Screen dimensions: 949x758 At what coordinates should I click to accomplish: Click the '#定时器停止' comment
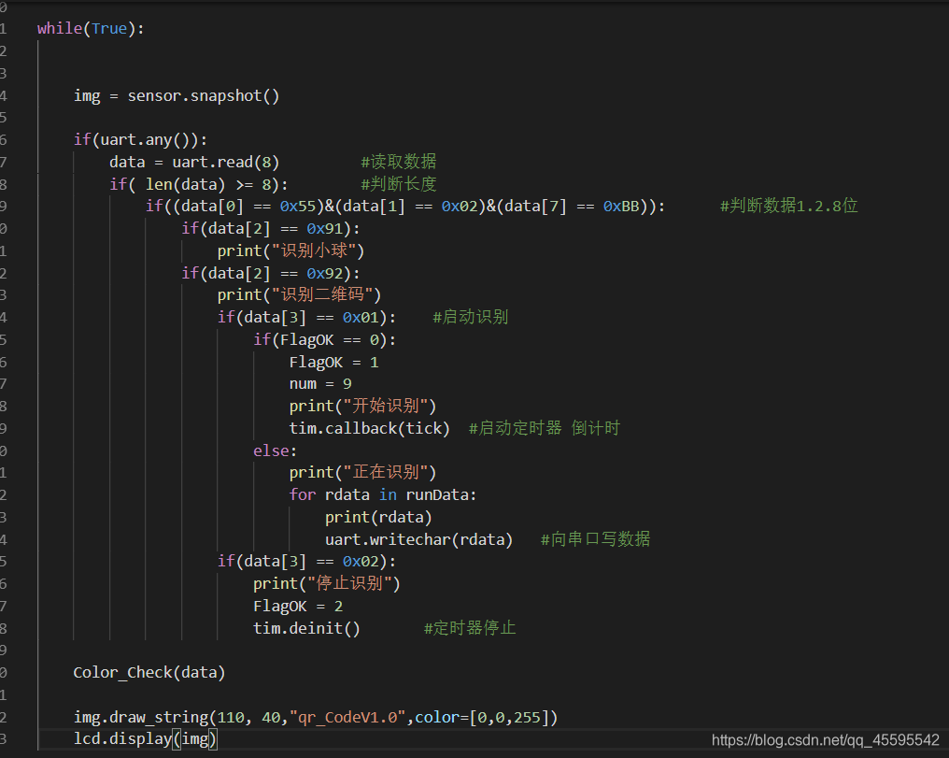click(x=470, y=628)
